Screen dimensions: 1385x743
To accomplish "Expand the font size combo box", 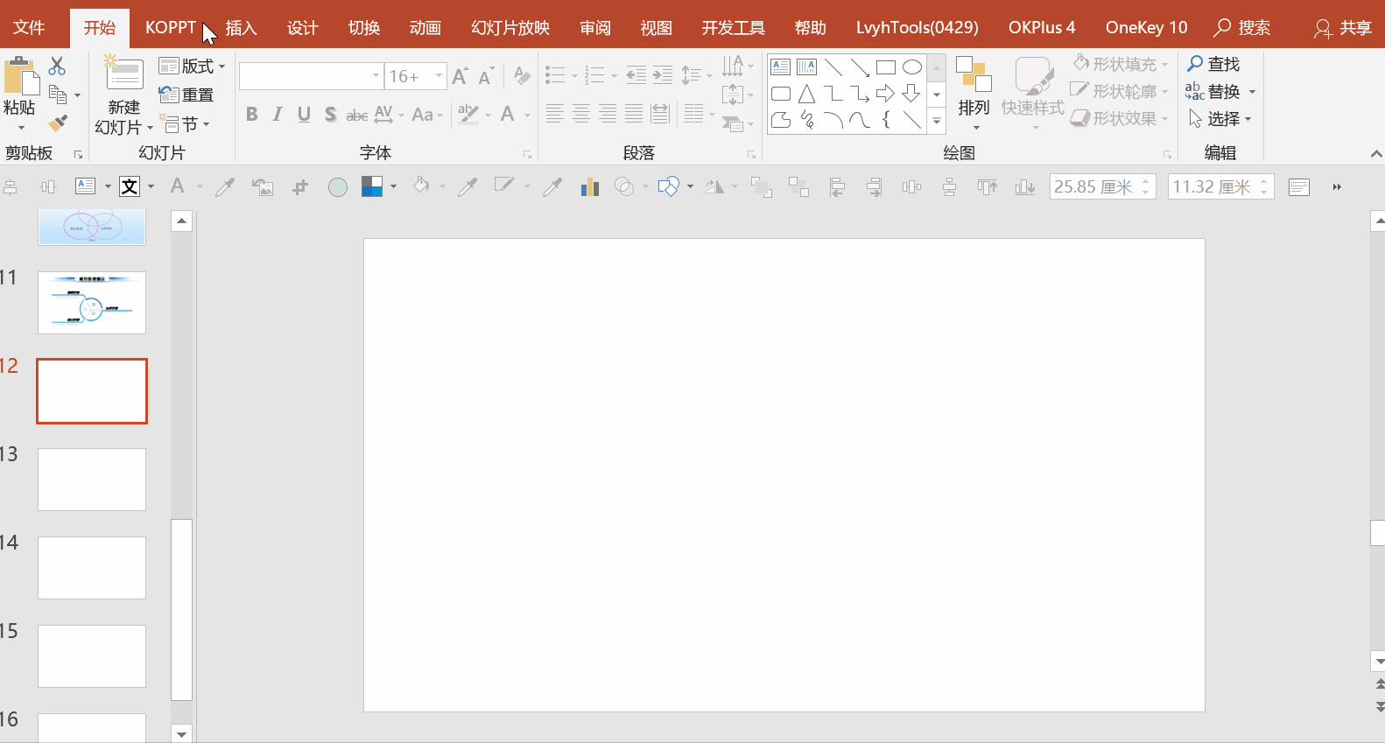I will tap(439, 76).
